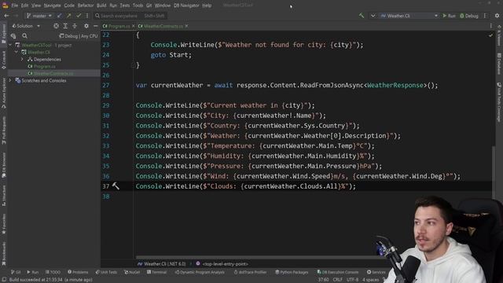Click the top-level-entry-point breadcrumb
Viewport: 503px width, 283px height.
(x=222, y=264)
